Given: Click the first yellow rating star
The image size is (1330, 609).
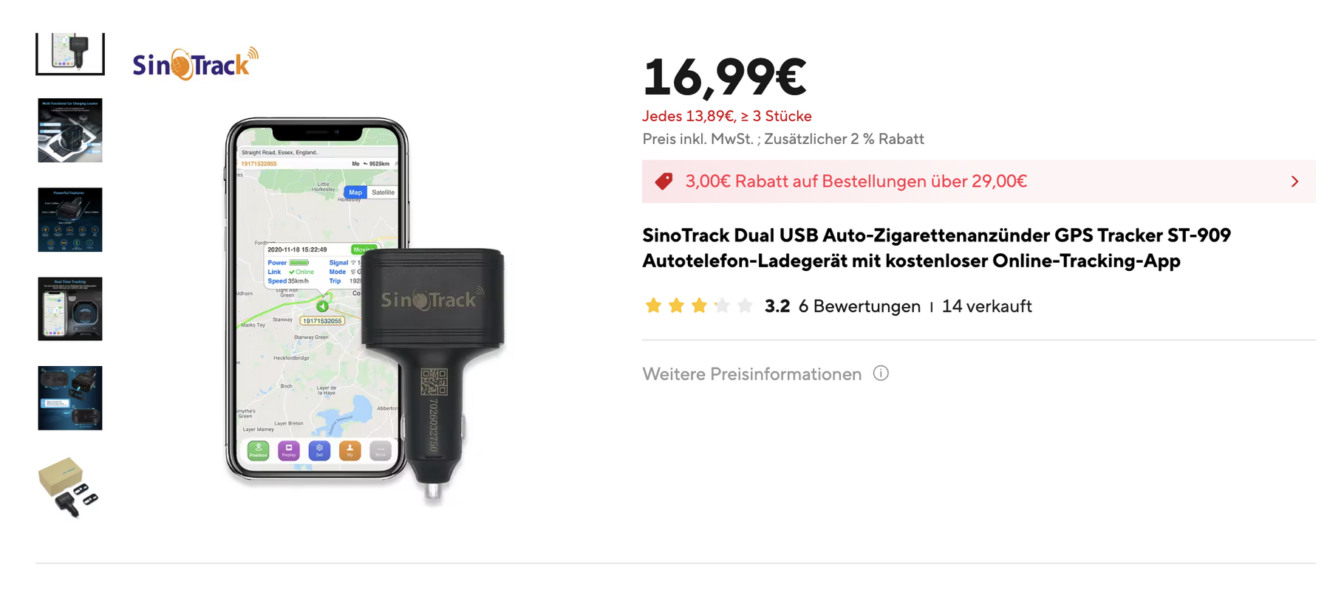Looking at the screenshot, I should [x=653, y=306].
